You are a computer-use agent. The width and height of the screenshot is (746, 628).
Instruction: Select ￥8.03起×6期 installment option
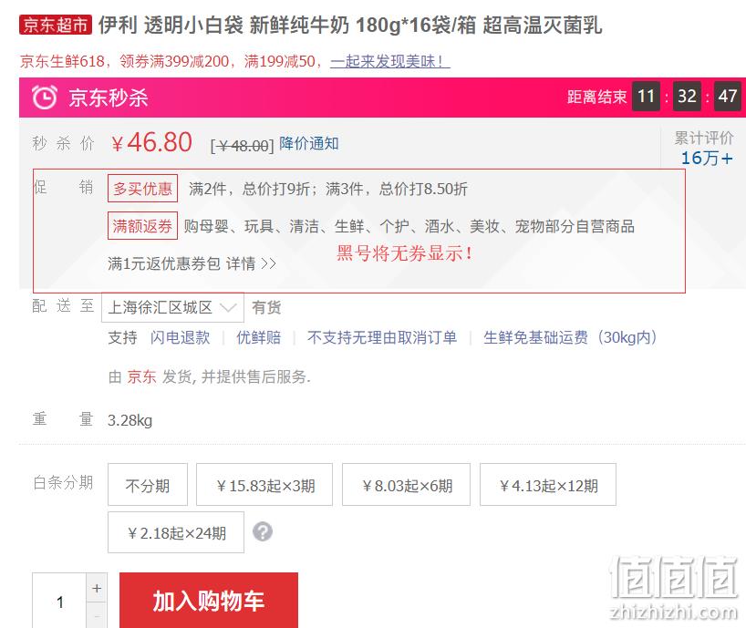pyautogui.click(x=407, y=485)
